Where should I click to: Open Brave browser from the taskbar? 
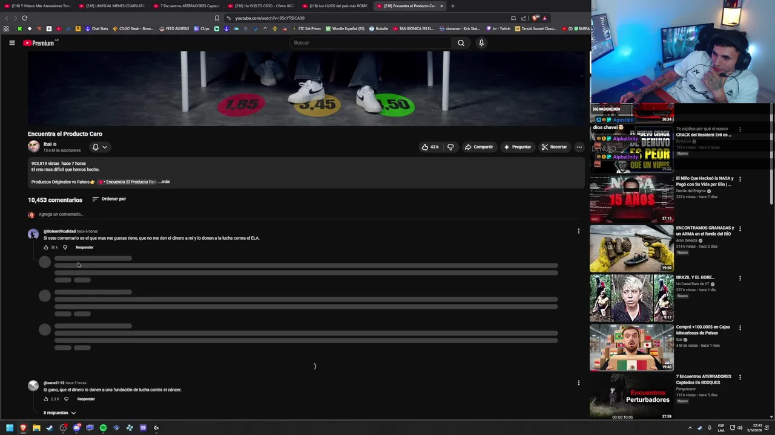tap(23, 428)
